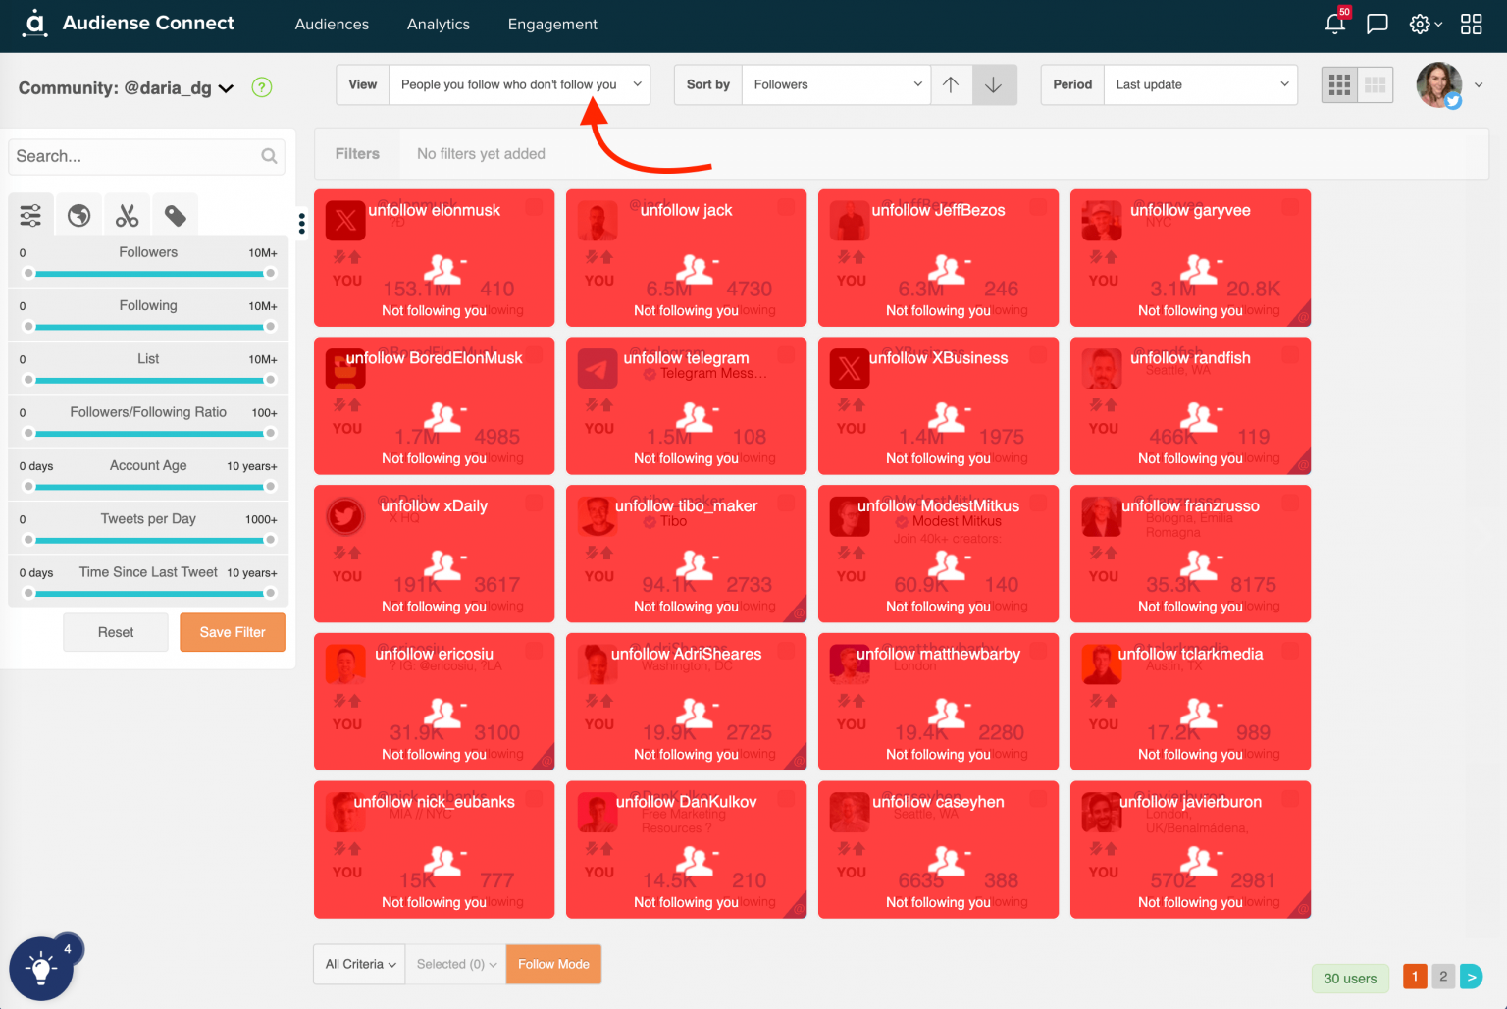Screen dimensions: 1507x1009
Task: Check the selection box on elonmusk's card
Action: click(x=534, y=207)
